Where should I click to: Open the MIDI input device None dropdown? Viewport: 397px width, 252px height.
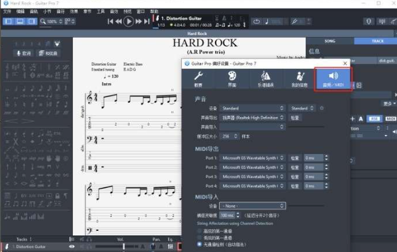coord(253,206)
